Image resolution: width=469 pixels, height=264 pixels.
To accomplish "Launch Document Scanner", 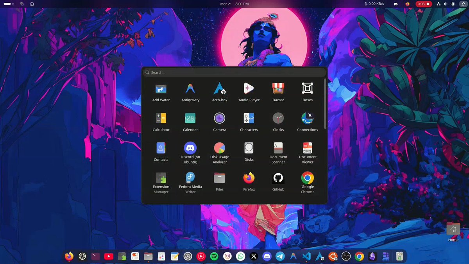I will 278,153.
